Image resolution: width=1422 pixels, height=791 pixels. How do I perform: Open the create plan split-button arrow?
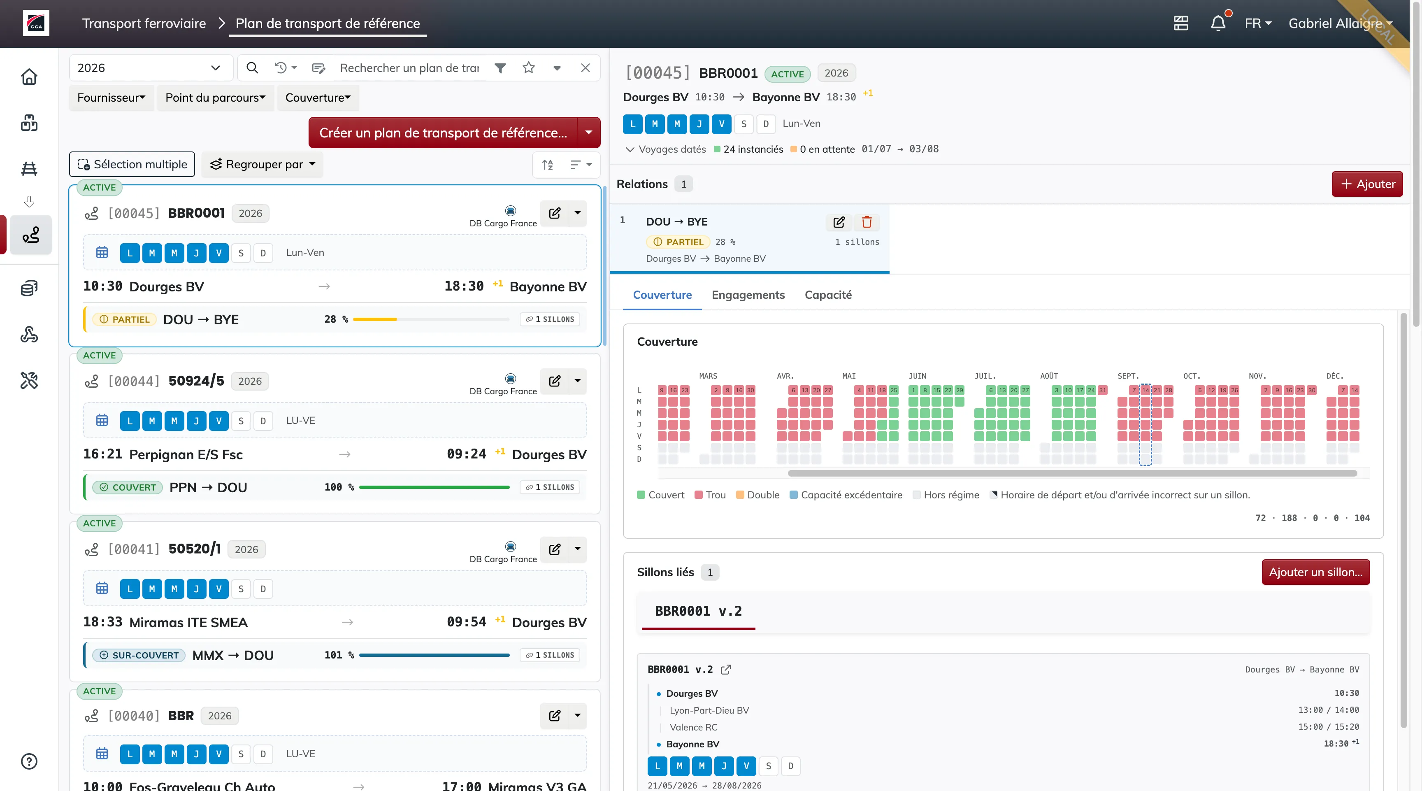588,133
